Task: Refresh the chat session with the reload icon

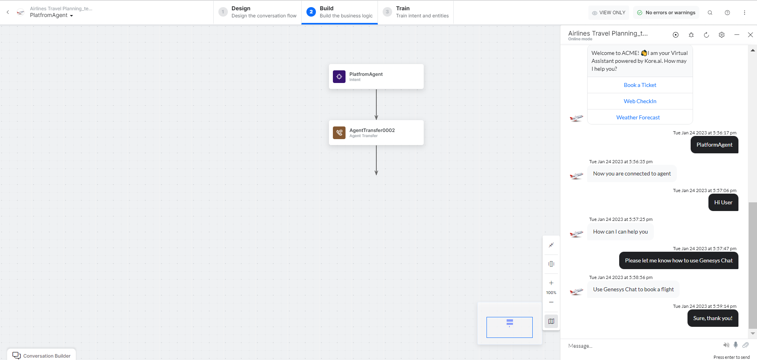Action: pyautogui.click(x=706, y=35)
